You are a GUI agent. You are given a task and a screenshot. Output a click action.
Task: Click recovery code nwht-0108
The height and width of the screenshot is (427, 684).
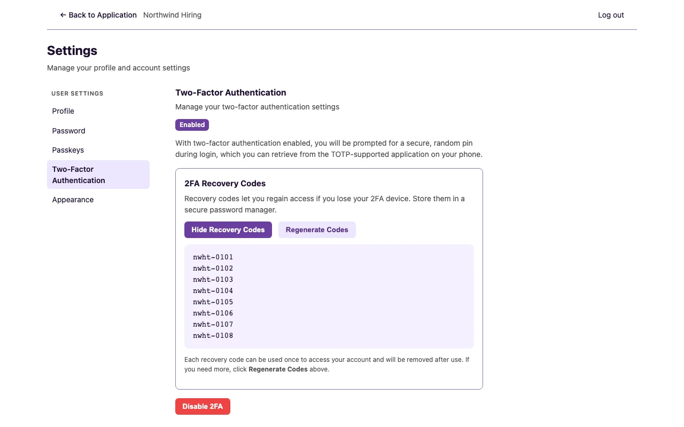tap(213, 336)
